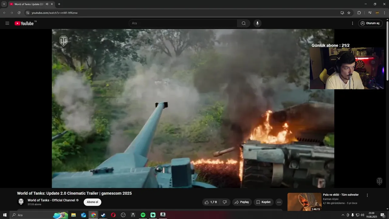Click the video player to pause

(193, 109)
